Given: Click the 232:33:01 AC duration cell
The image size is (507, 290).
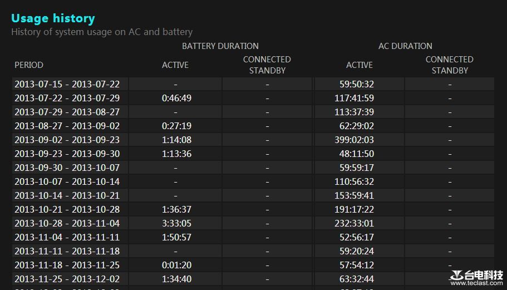Looking at the screenshot, I should tap(354, 223).
